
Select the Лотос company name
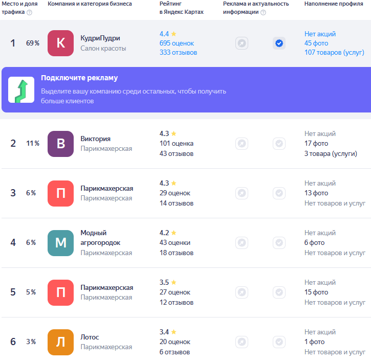click(90, 337)
